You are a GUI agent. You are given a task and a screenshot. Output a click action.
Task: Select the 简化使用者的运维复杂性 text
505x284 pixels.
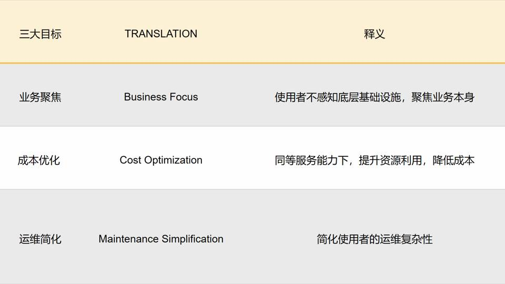tap(375, 239)
